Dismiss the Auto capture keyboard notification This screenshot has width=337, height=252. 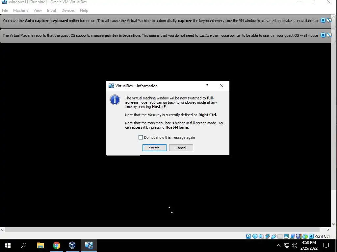(x=323, y=20)
